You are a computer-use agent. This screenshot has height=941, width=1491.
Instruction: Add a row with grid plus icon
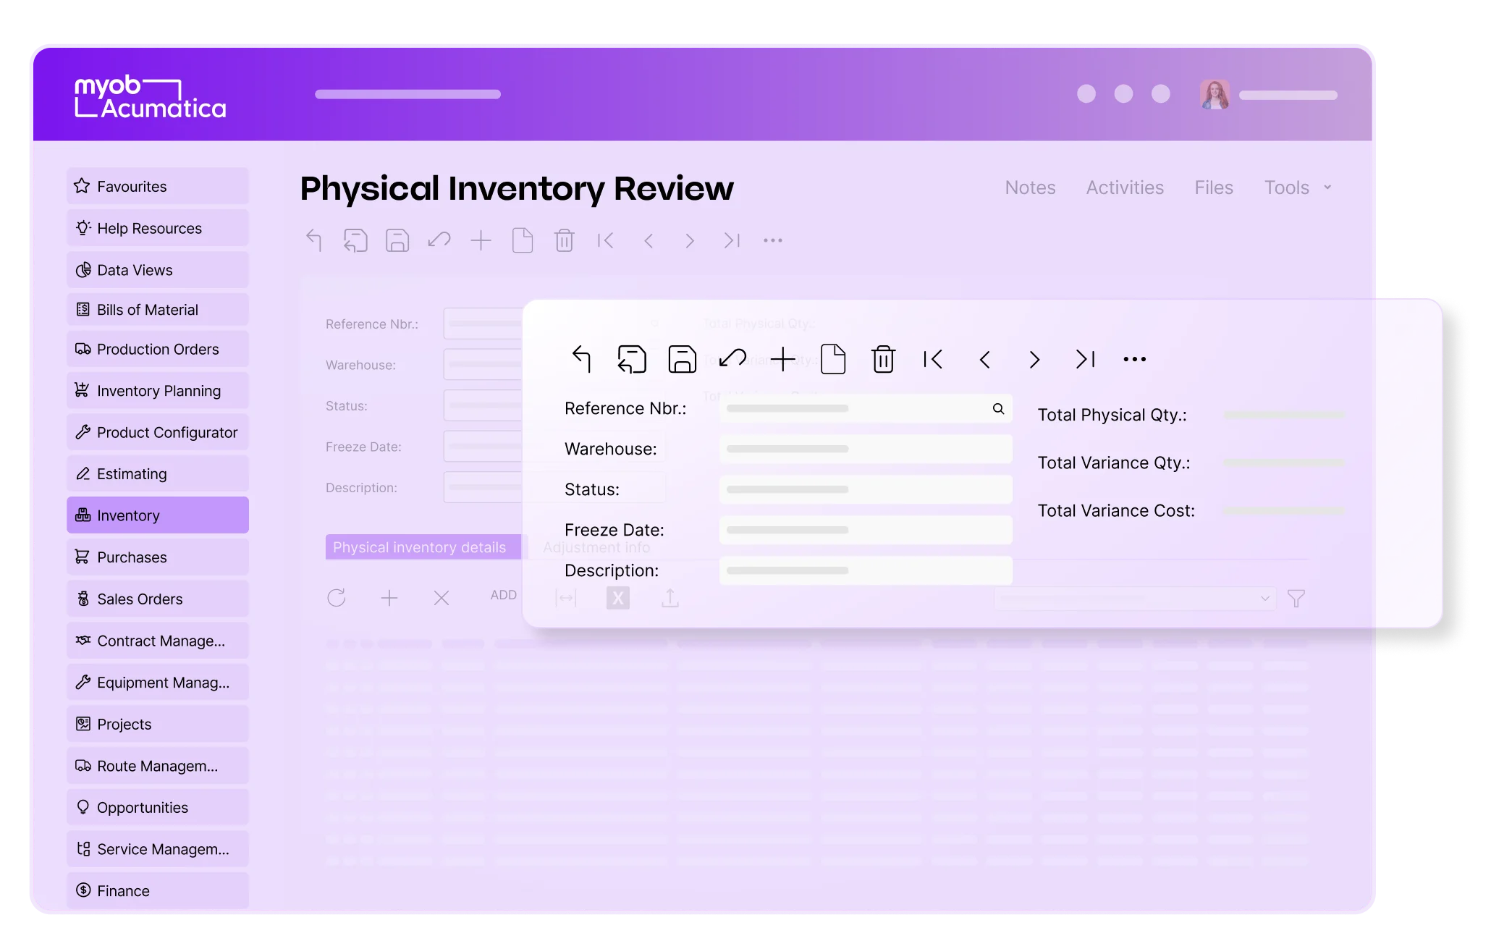click(x=389, y=598)
